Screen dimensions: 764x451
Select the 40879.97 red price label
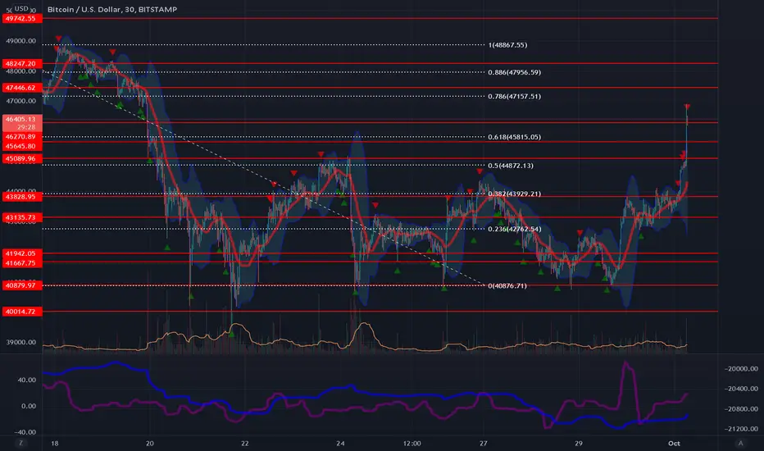click(x=22, y=285)
